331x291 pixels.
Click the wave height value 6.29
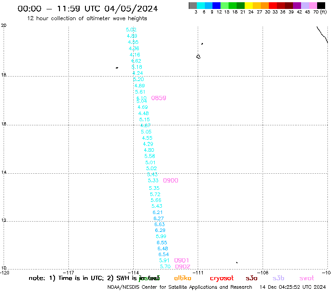(160, 230)
